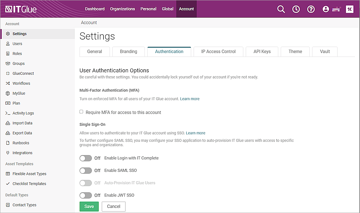The height and width of the screenshot is (213, 360).
Task: Select Workflows in the sidebar
Action: point(22,83)
